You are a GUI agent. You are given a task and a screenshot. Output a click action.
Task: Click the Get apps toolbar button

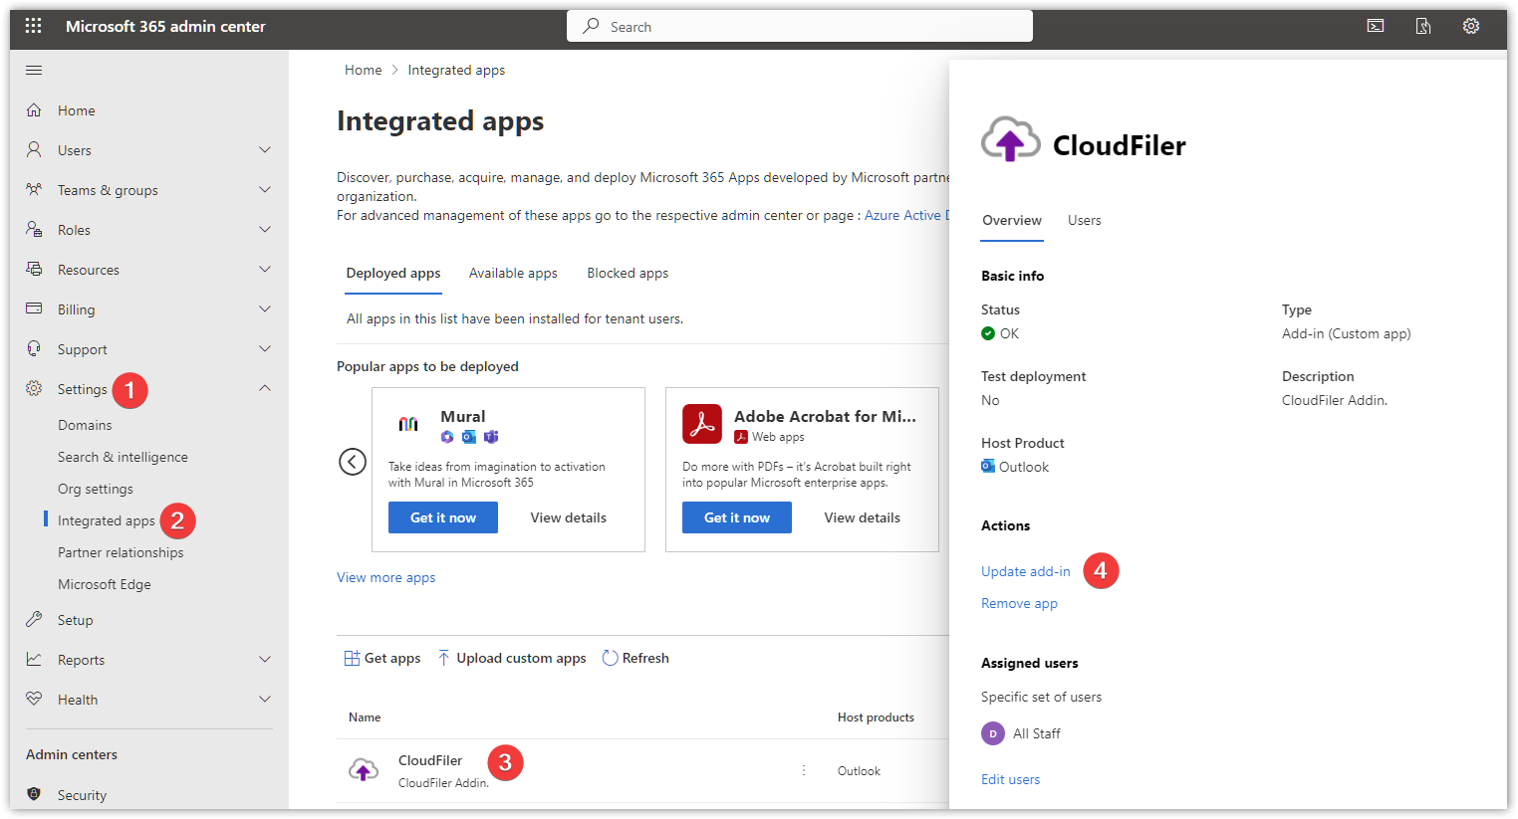click(x=382, y=658)
